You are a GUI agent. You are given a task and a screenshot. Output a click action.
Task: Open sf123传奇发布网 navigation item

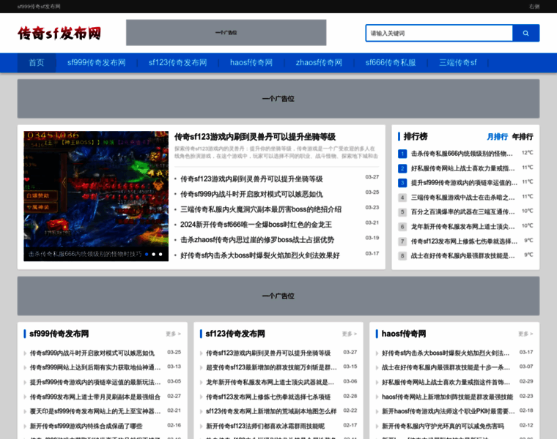click(177, 63)
